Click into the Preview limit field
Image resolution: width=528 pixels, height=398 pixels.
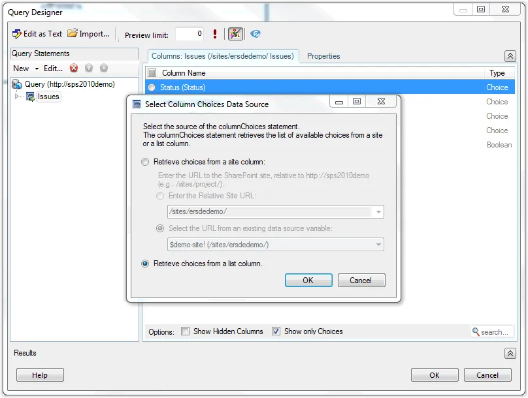(189, 35)
